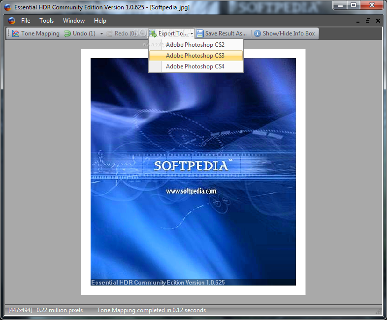387x320 pixels.
Task: Click the Show/Hide Info Box button
Action: 285,33
